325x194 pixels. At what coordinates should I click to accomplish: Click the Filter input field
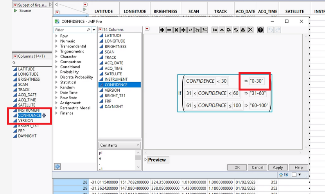70,30
